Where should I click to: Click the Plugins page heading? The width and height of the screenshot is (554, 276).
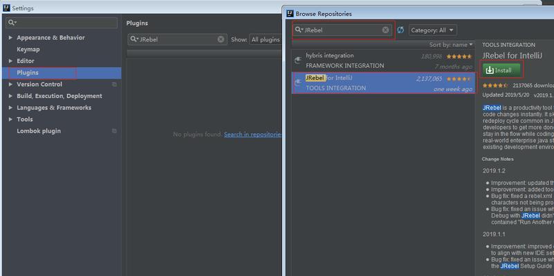[x=137, y=23]
